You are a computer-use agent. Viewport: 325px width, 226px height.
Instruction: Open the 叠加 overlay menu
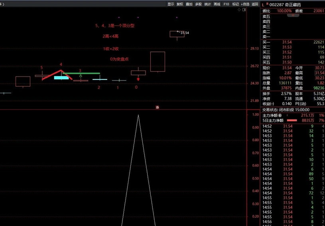point(189,4)
